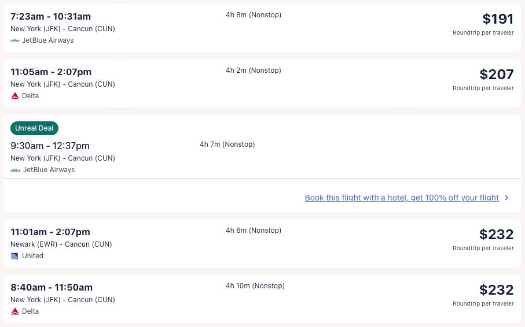
Task: Click Delta logo on 8:40am flight
Action: pyautogui.click(x=15, y=311)
